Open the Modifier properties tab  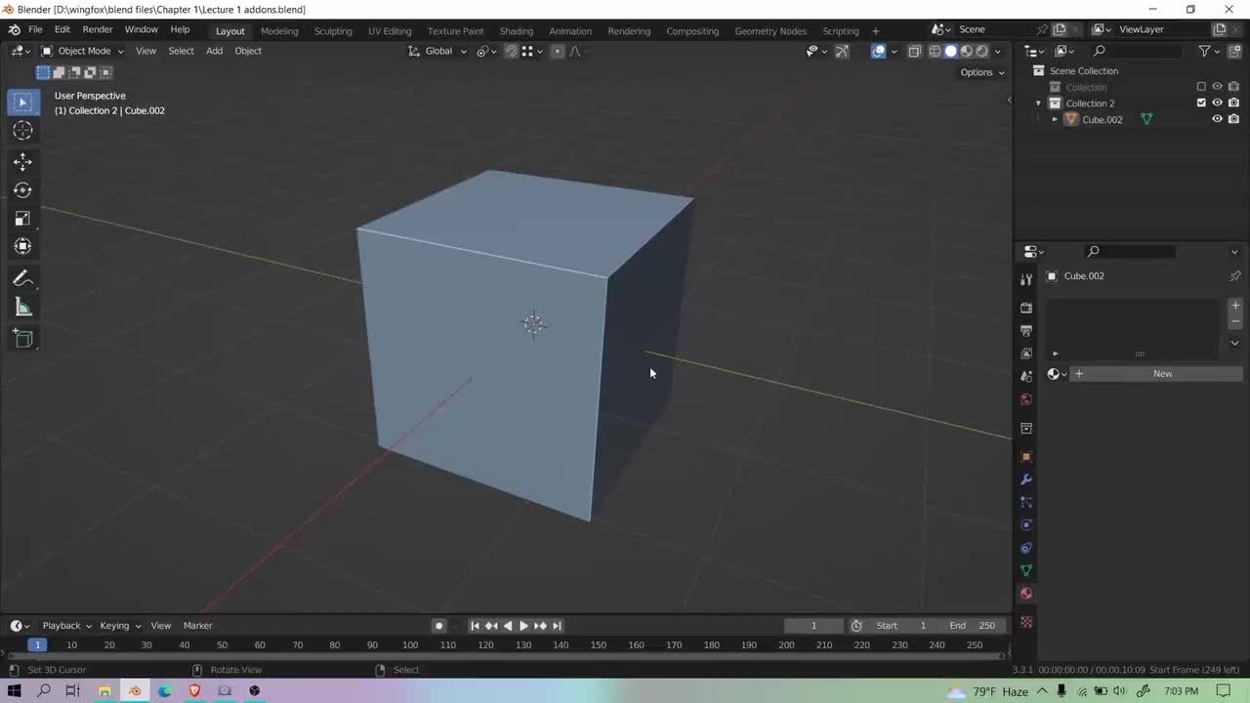pos(1025,479)
